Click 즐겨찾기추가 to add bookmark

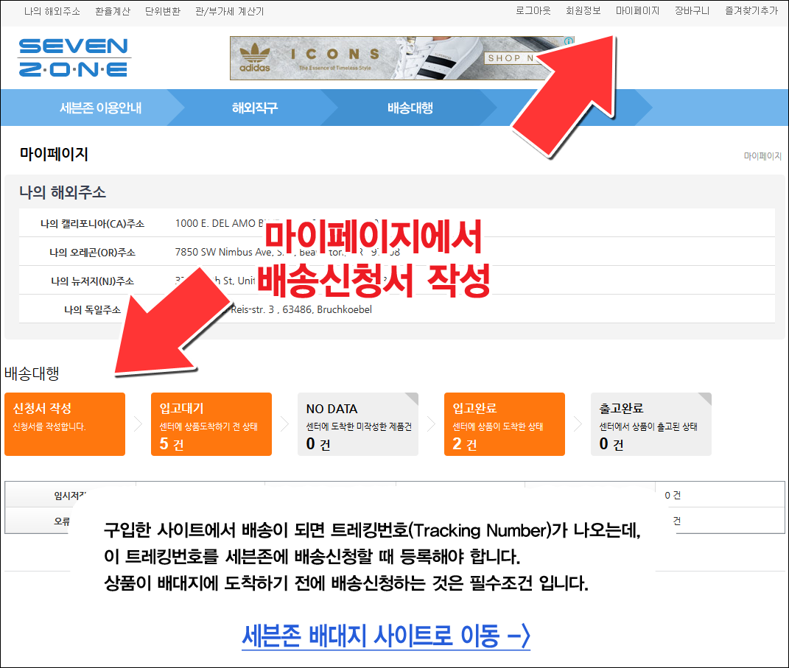[751, 11]
